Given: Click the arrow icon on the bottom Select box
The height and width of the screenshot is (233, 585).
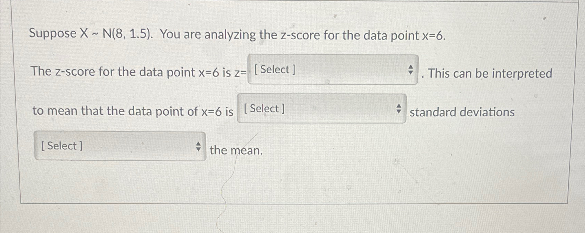Looking at the screenshot, I should click(x=199, y=146).
